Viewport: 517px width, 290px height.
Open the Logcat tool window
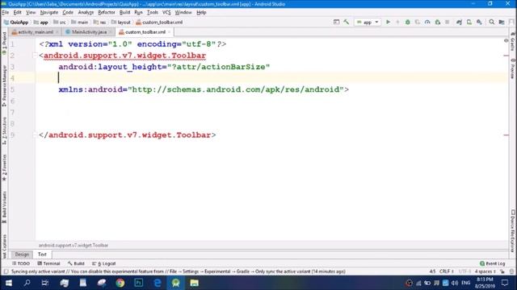(104, 263)
